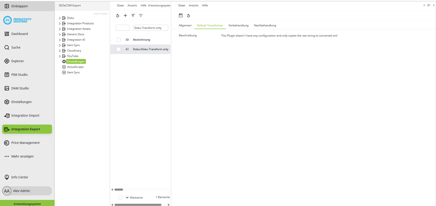Open the filter options via the funnel icon

coord(141,16)
